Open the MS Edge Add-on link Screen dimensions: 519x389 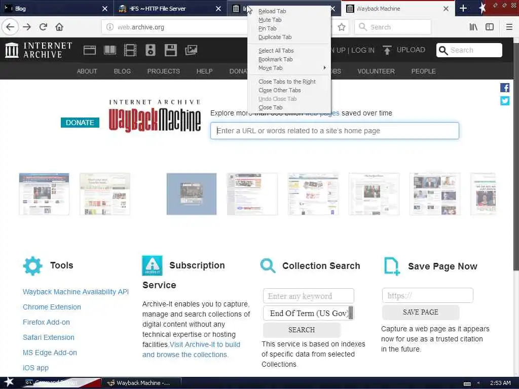tap(50, 353)
